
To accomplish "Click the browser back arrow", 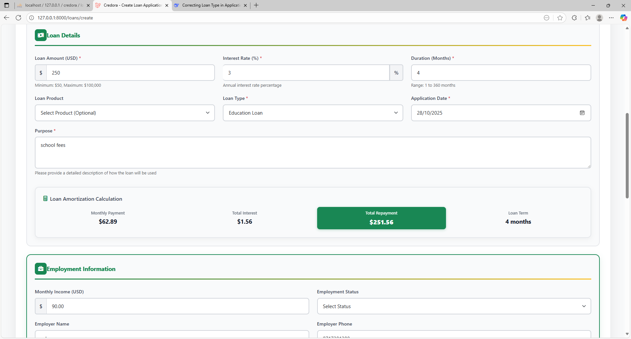I will [7, 18].
